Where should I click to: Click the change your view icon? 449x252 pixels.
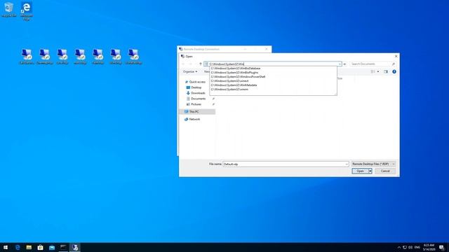pyautogui.click(x=373, y=71)
